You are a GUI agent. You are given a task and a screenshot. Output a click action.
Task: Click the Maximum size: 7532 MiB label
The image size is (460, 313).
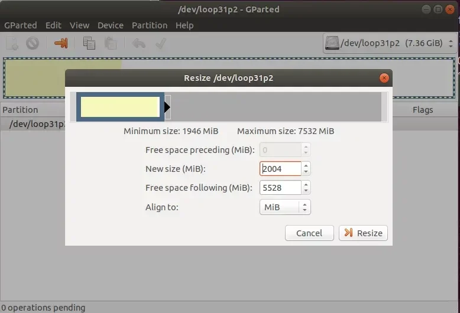pyautogui.click(x=286, y=131)
